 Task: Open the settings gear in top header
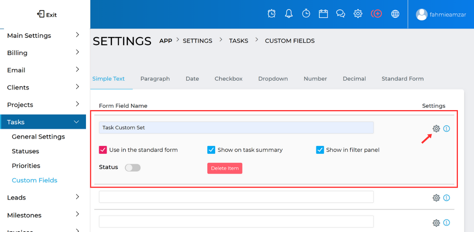(358, 14)
